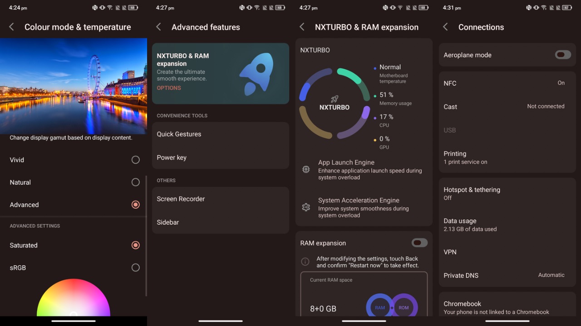The image size is (581, 326).
Task: Select the sRGB advanced setting
Action: tap(73, 268)
